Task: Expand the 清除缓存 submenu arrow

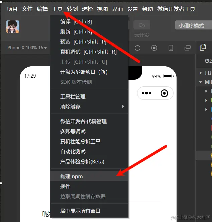Action: 123,106
